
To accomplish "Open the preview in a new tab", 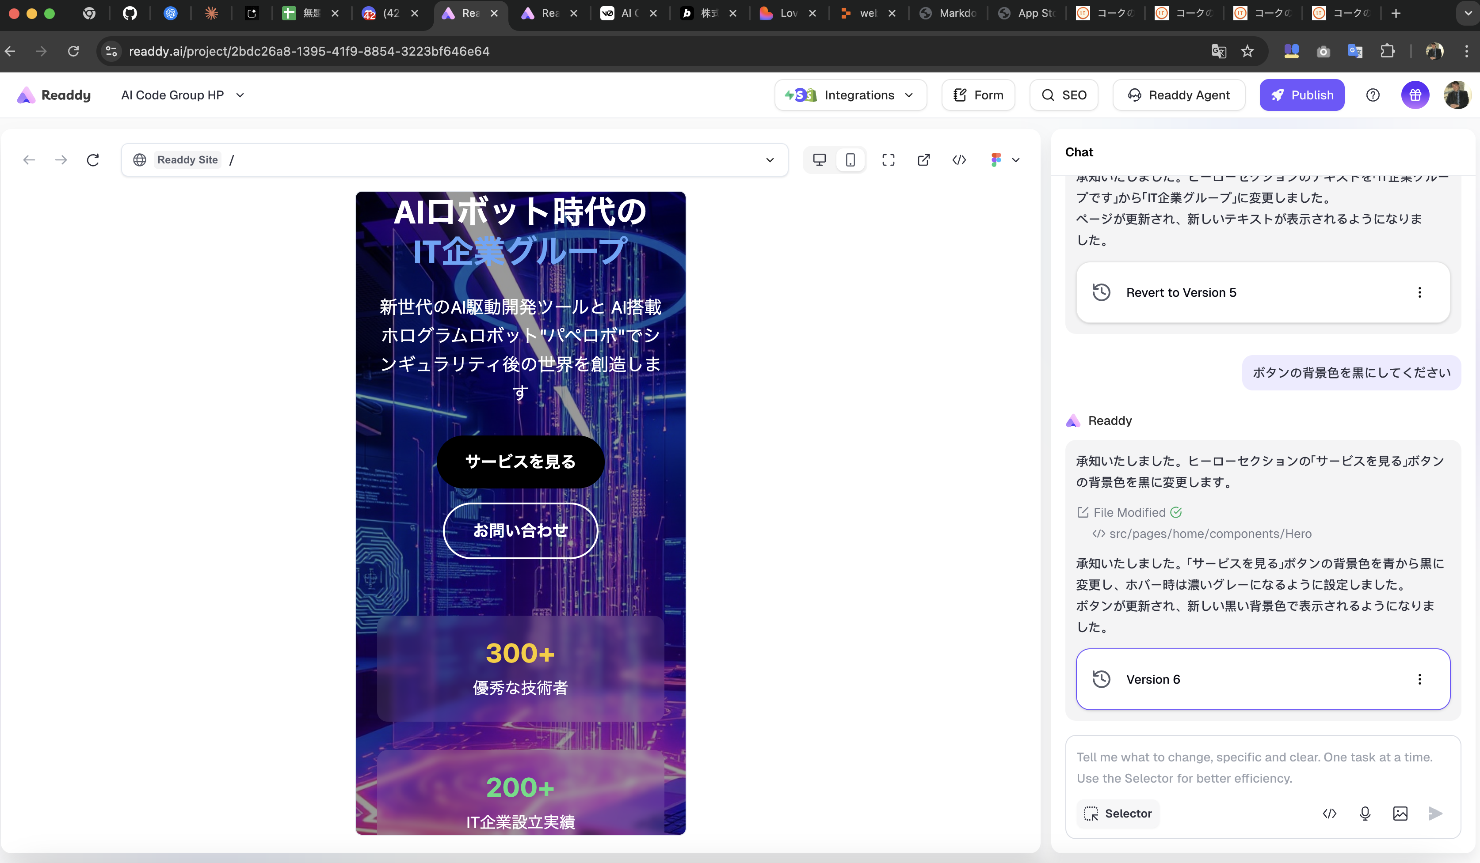I will [923, 159].
